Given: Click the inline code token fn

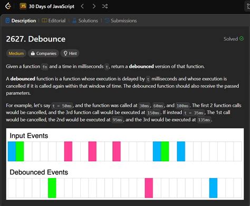Looking at the screenshot, I should pyautogui.click(x=45, y=67).
